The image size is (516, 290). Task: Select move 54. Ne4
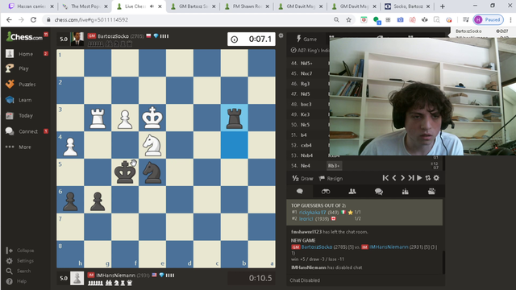(305, 166)
